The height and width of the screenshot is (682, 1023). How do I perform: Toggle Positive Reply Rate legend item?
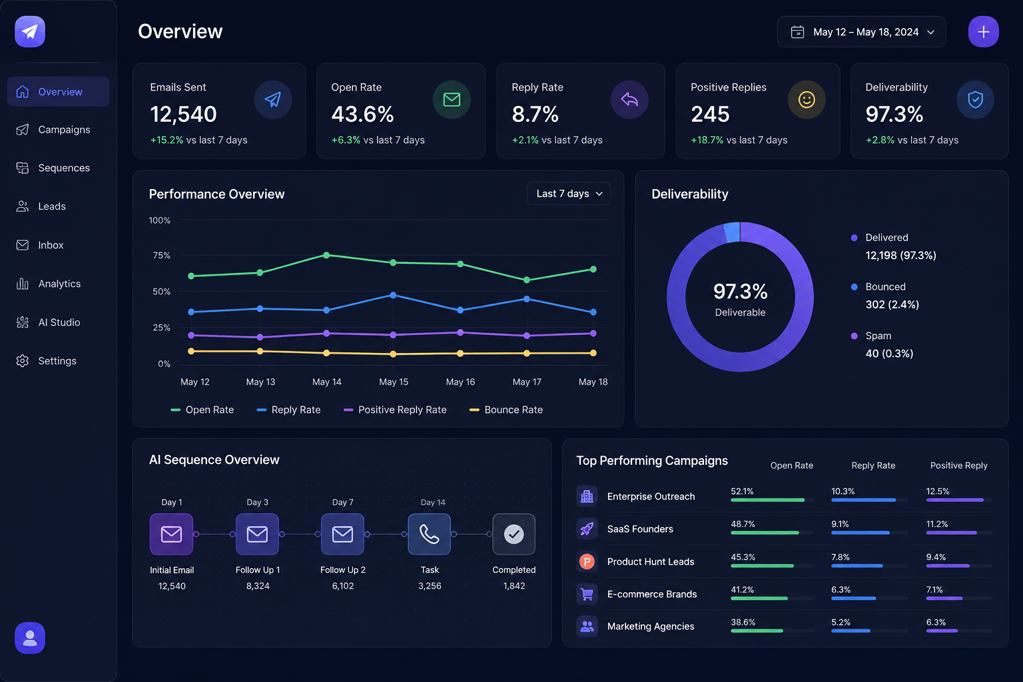pyautogui.click(x=395, y=410)
